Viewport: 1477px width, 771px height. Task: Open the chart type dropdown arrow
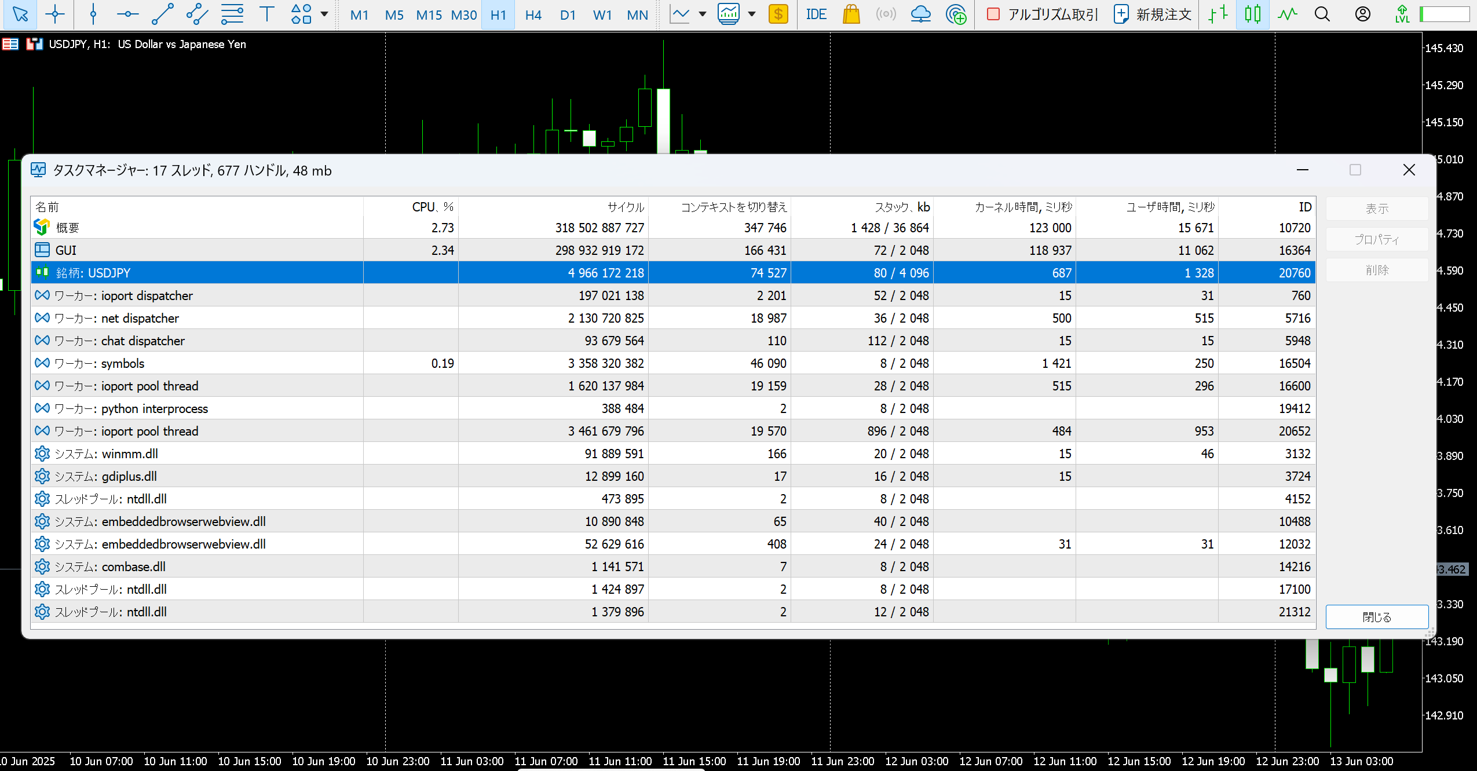703,14
